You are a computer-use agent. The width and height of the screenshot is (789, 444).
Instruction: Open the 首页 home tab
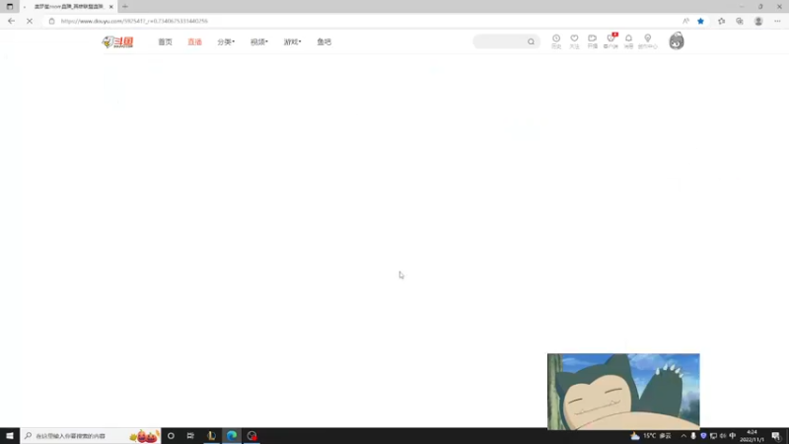pos(165,41)
